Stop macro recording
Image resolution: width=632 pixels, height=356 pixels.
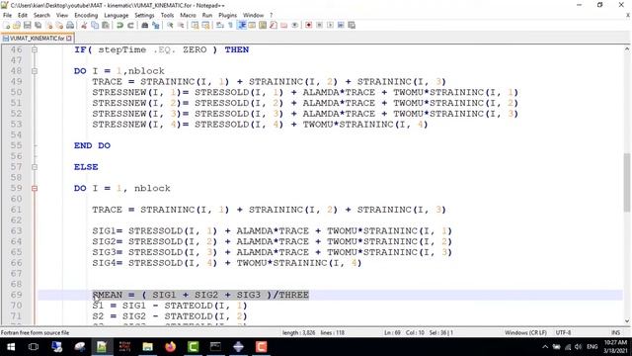point(319,25)
